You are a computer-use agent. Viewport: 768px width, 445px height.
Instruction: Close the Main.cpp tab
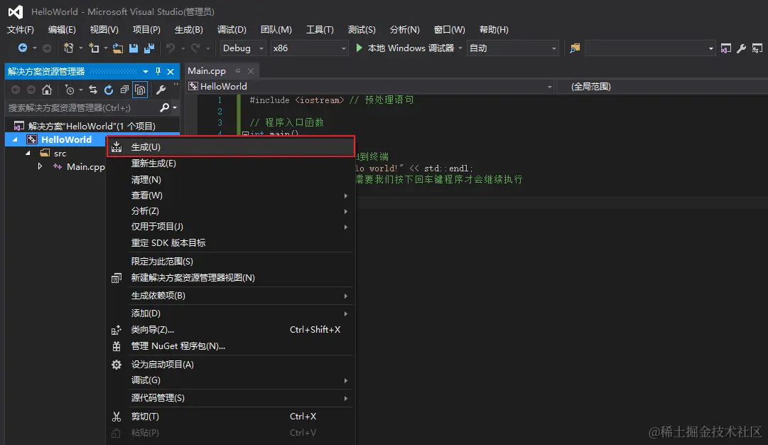(x=251, y=71)
